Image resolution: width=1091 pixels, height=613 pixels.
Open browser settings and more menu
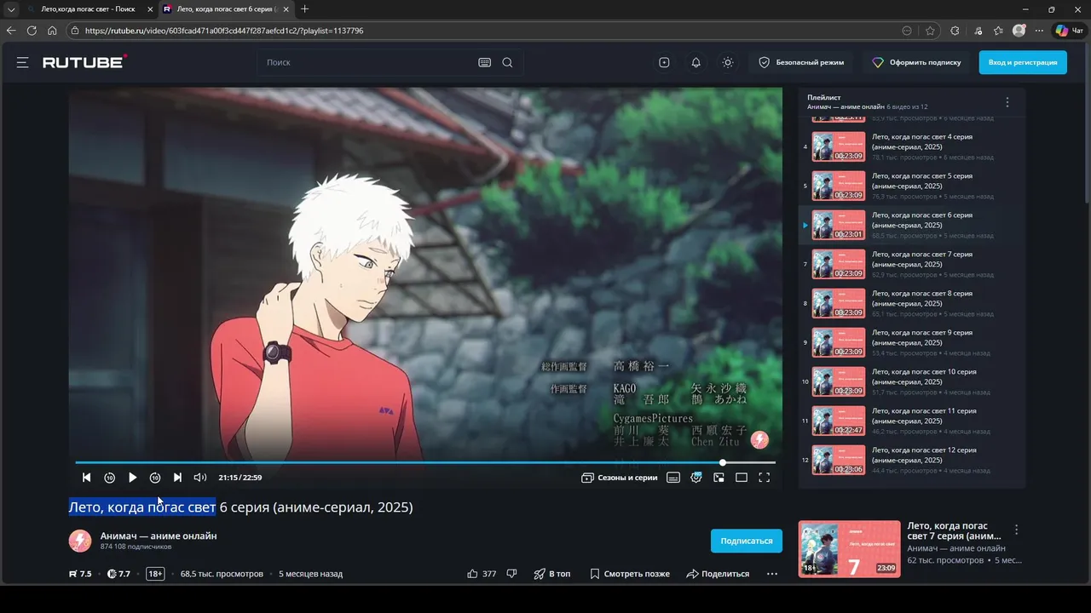pyautogui.click(x=1039, y=31)
